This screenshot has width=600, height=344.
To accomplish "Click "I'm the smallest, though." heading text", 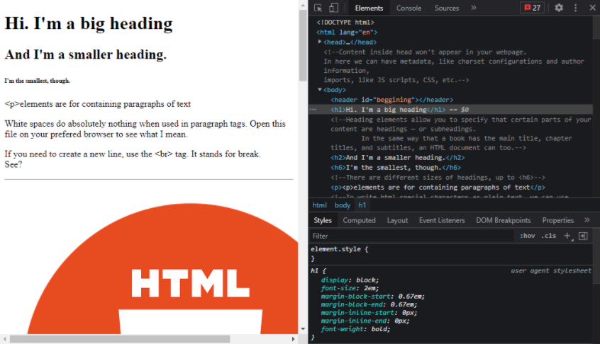I will [37, 81].
